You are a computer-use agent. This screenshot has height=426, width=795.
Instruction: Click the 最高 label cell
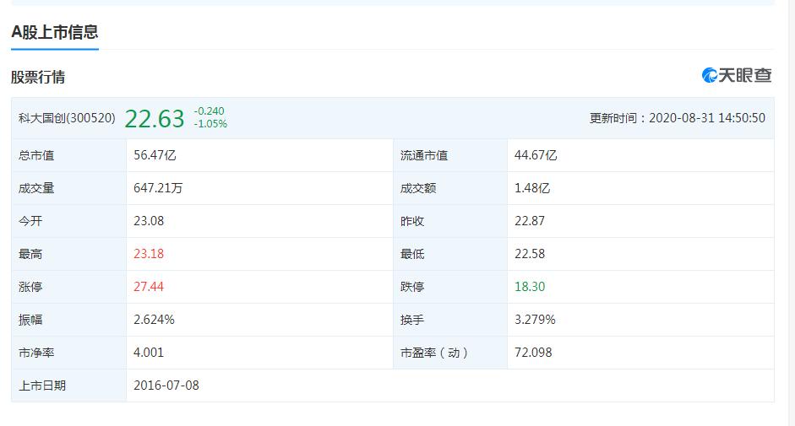(69, 254)
